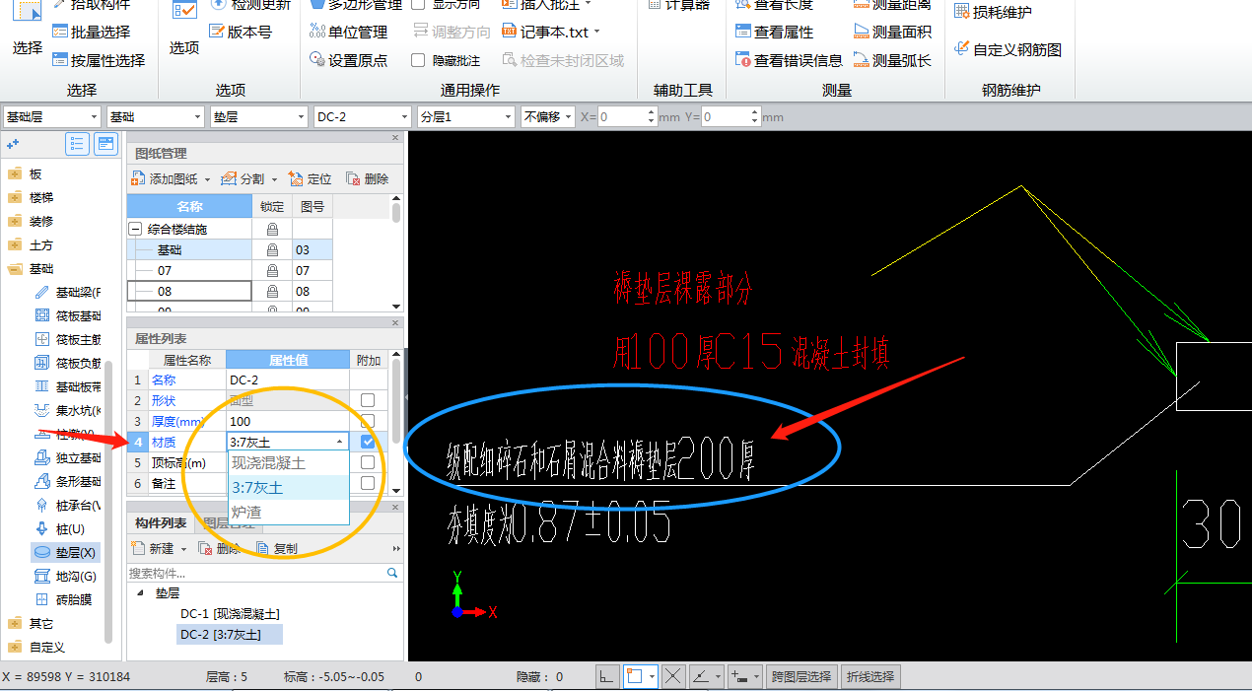1252x691 pixels.
Task: Click 查看属性 view properties
Action: point(774,32)
